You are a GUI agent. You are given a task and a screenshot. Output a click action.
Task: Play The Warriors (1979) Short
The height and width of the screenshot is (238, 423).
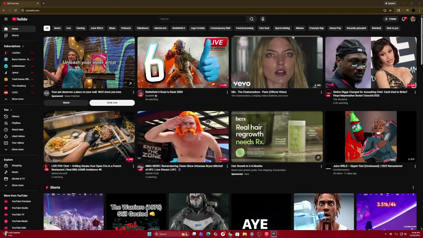136,212
